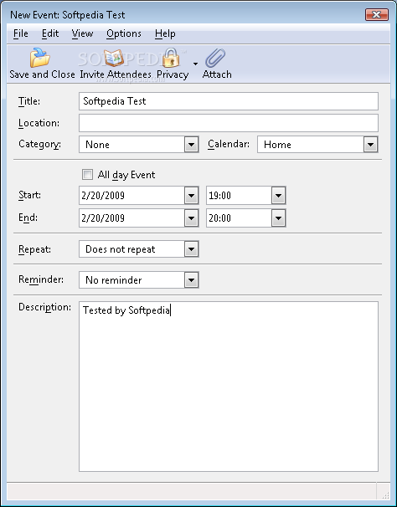Open the Options menu
The image size is (397, 507).
click(124, 33)
